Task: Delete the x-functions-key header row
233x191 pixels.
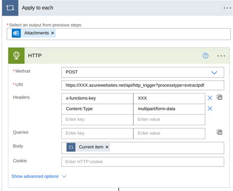Action: coord(210,98)
